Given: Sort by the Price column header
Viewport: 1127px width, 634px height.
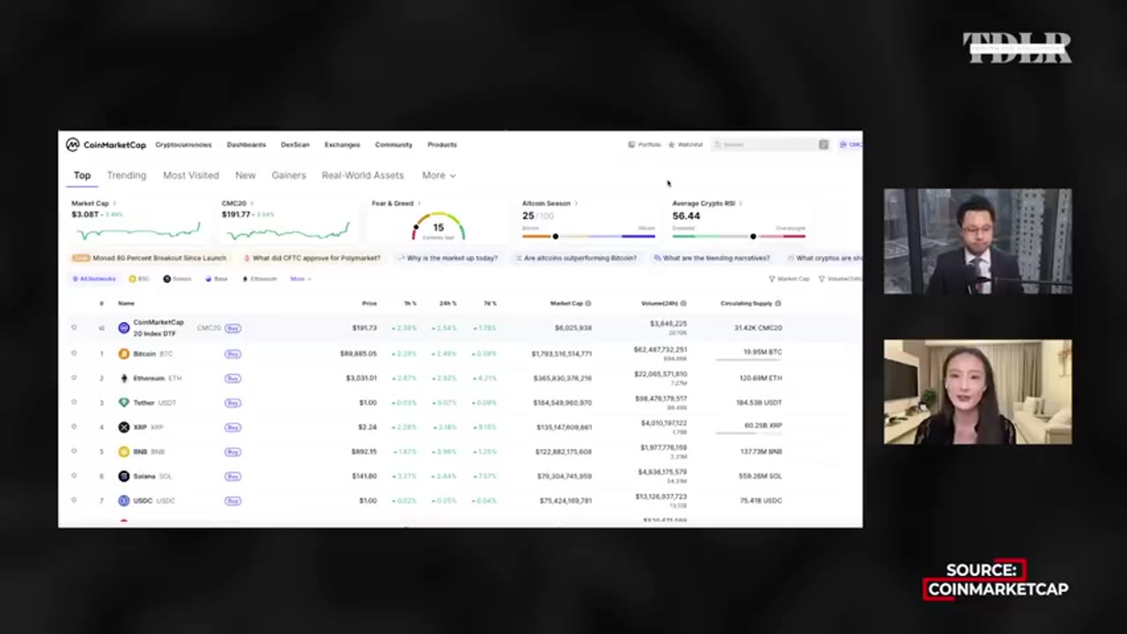Looking at the screenshot, I should [369, 304].
